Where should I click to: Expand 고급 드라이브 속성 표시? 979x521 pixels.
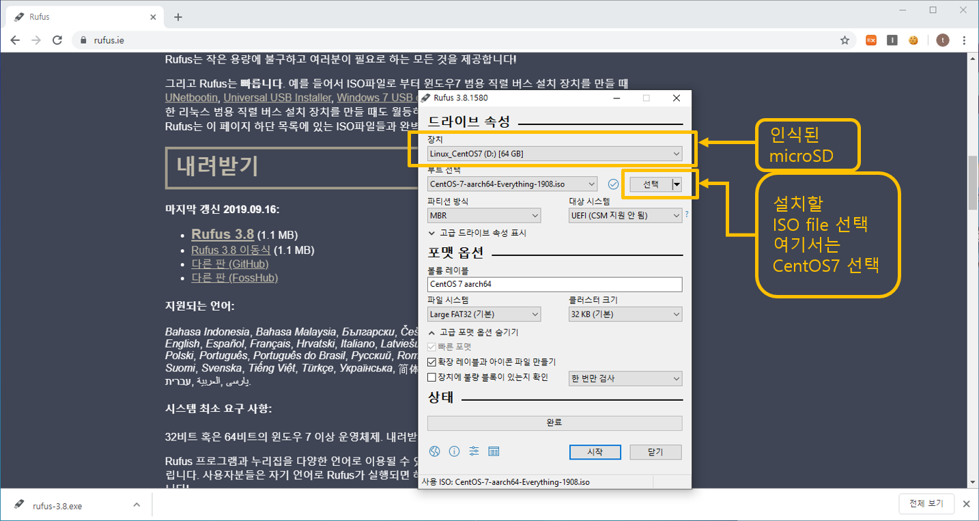pos(477,233)
